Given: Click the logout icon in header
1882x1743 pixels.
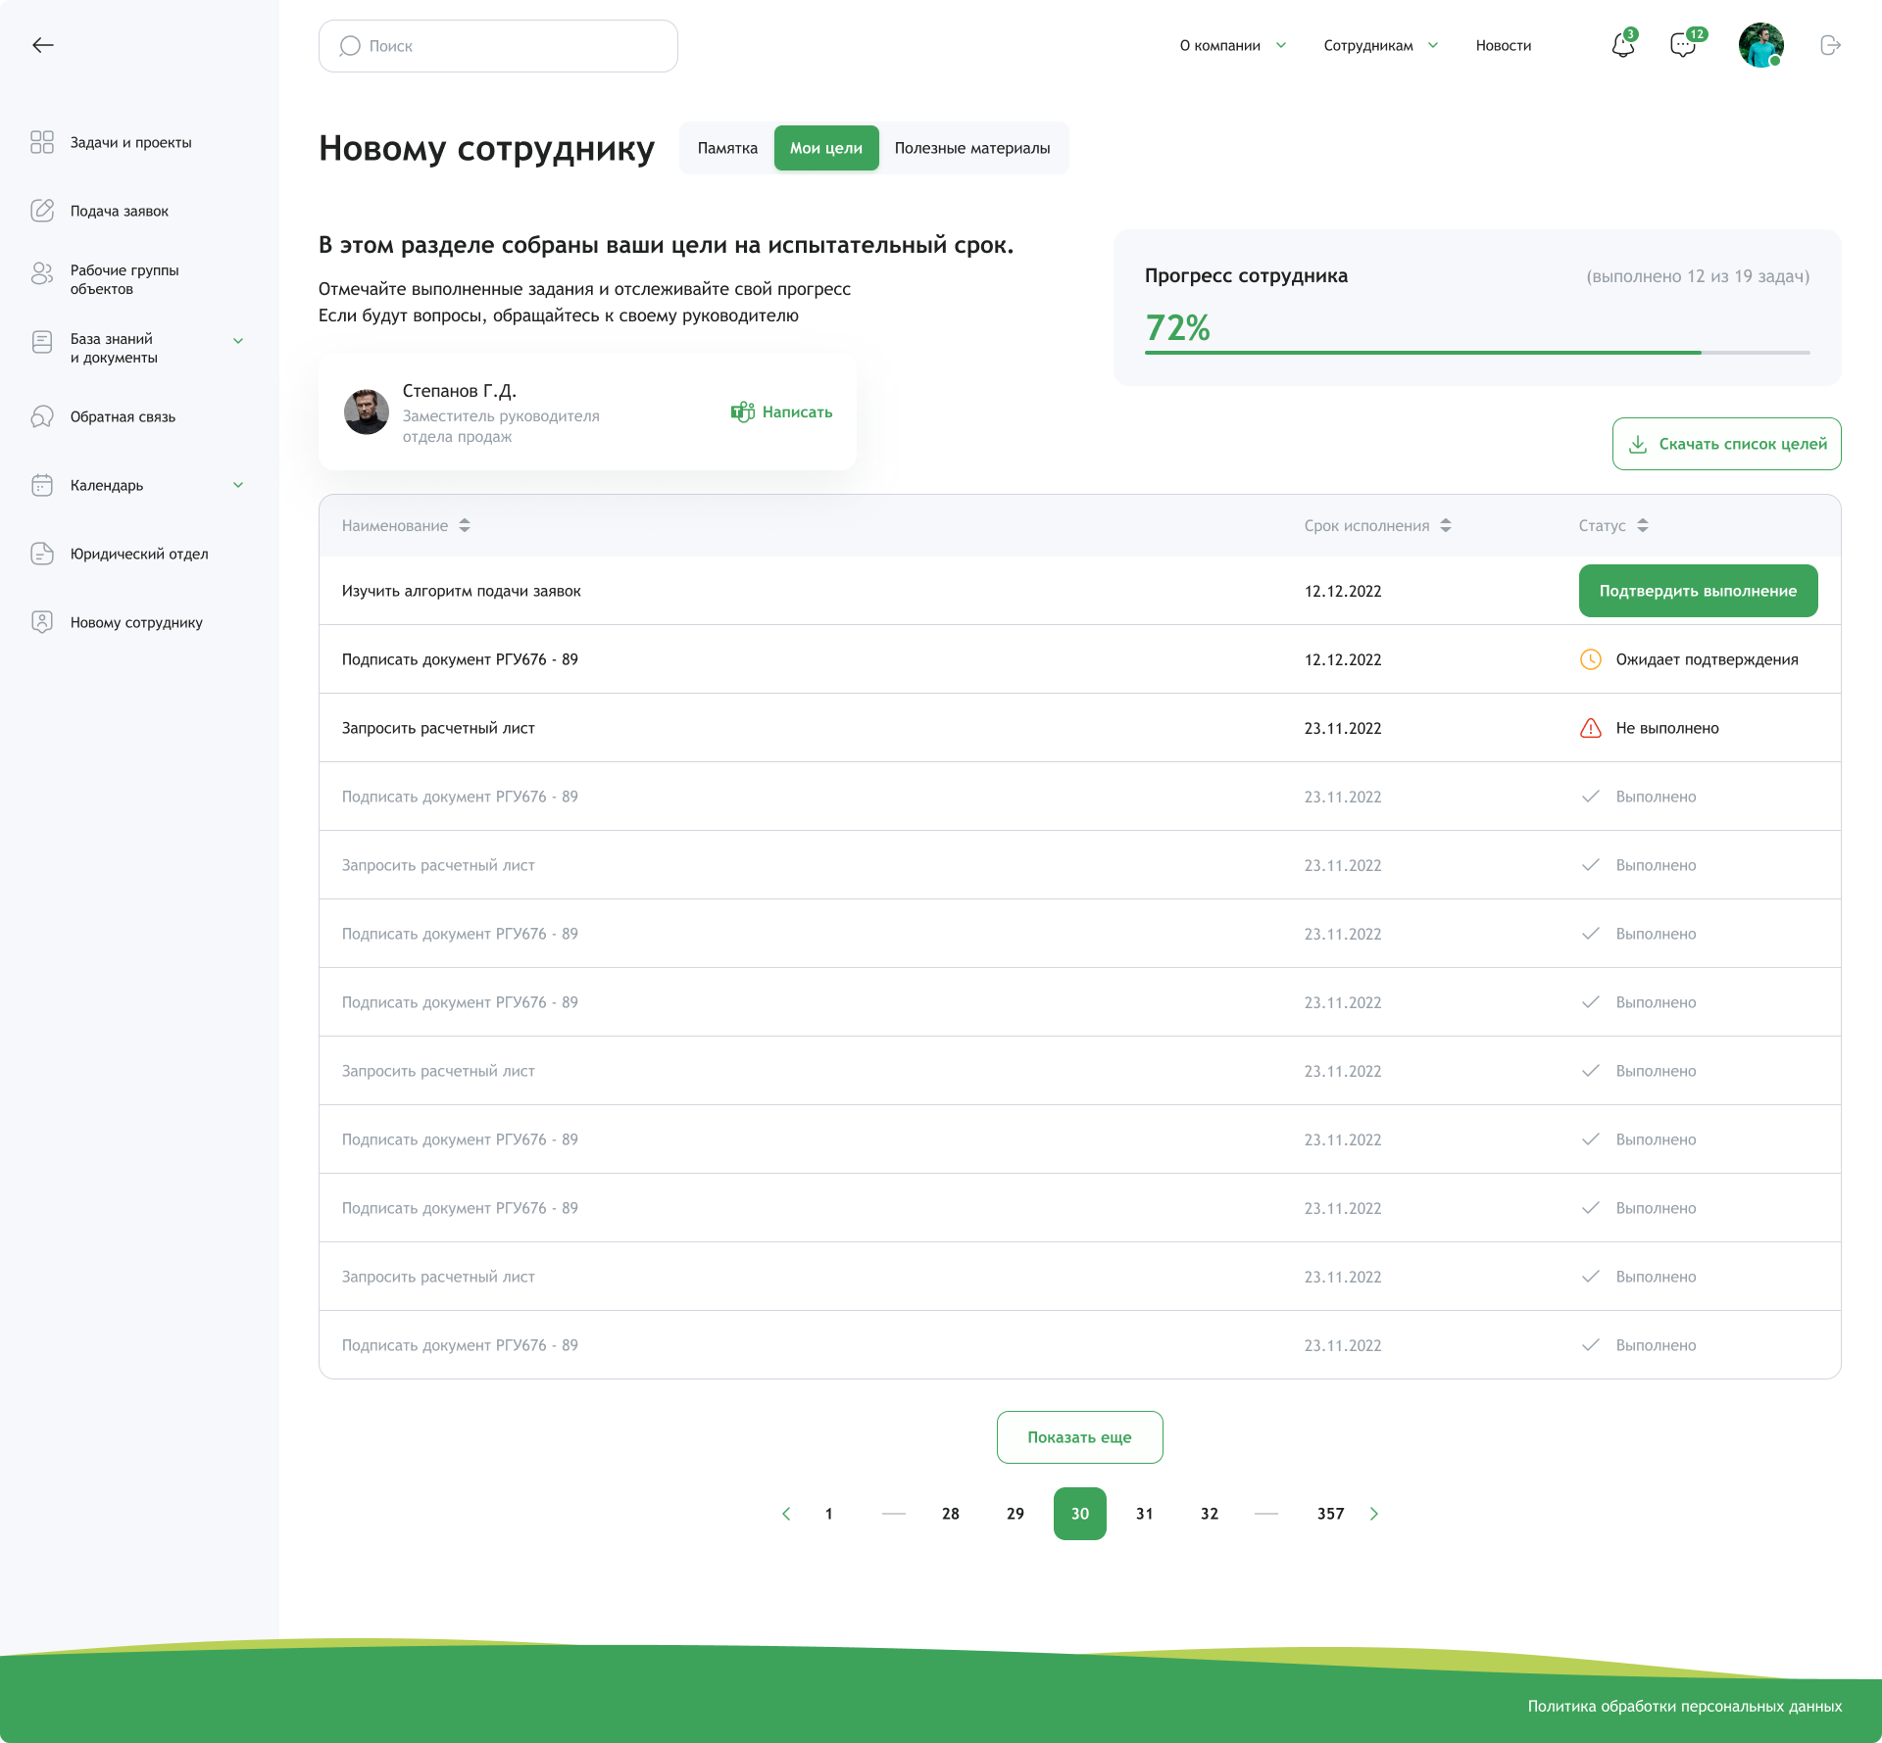Looking at the screenshot, I should point(1830,45).
